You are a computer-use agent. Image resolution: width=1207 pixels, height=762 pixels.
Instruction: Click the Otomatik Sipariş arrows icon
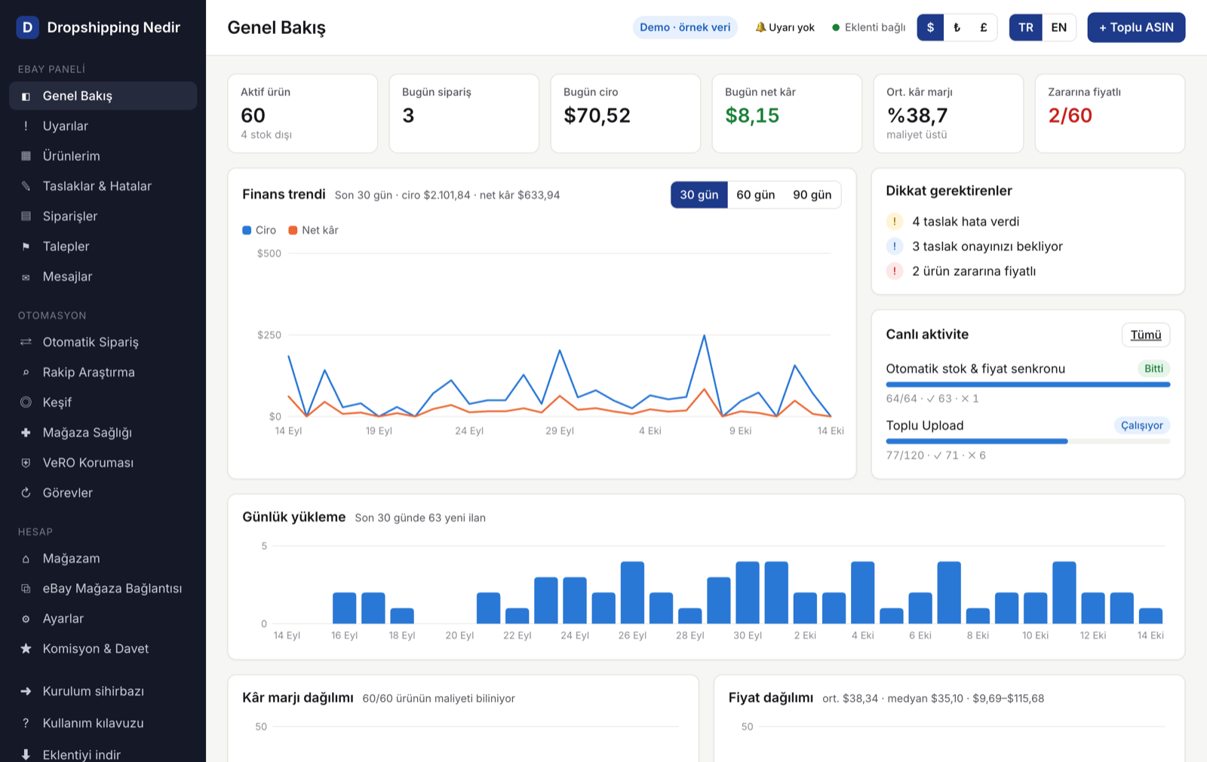[x=26, y=342]
